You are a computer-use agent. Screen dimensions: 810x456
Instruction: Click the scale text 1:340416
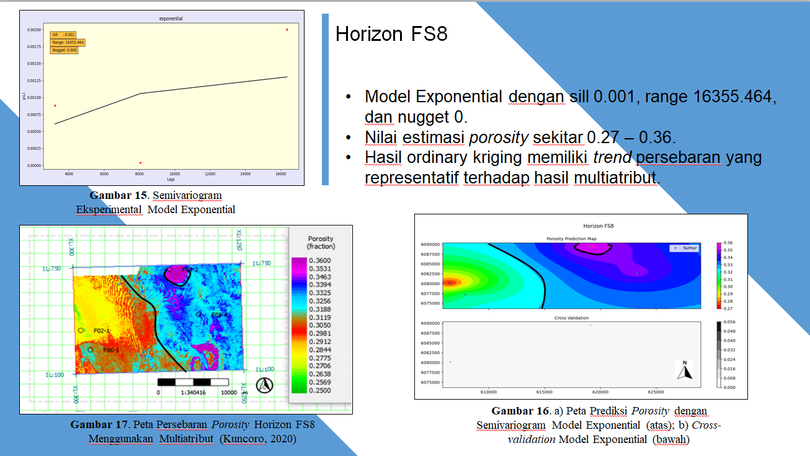[193, 392]
